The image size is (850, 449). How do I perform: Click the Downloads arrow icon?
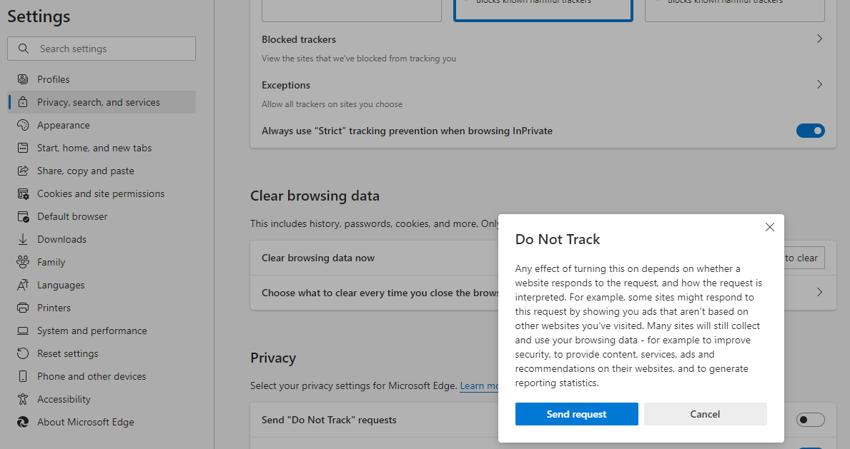23,239
